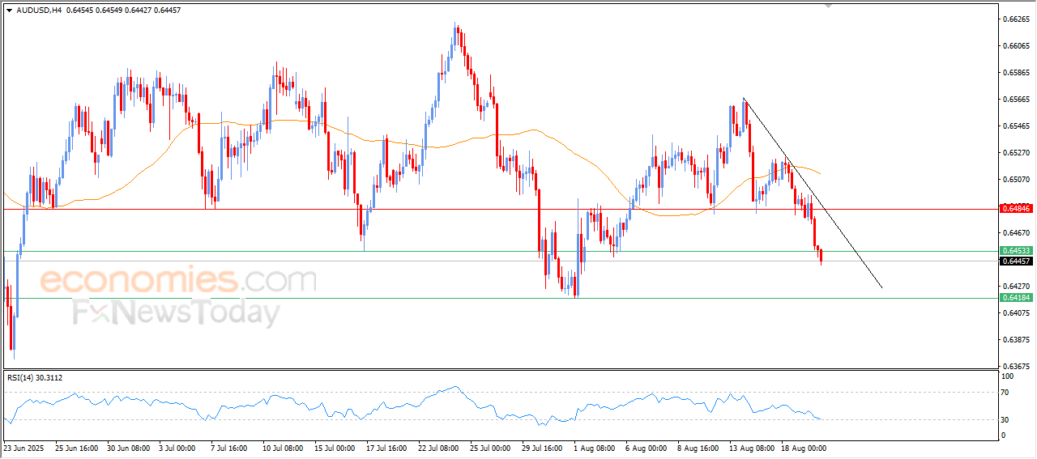Click the 15 Jul 00:00 time label
Viewport: 1037px width, 459px height.
pos(334,447)
